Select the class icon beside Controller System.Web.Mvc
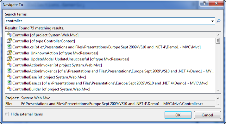Screen dimensions: 226x124 tap(9, 35)
